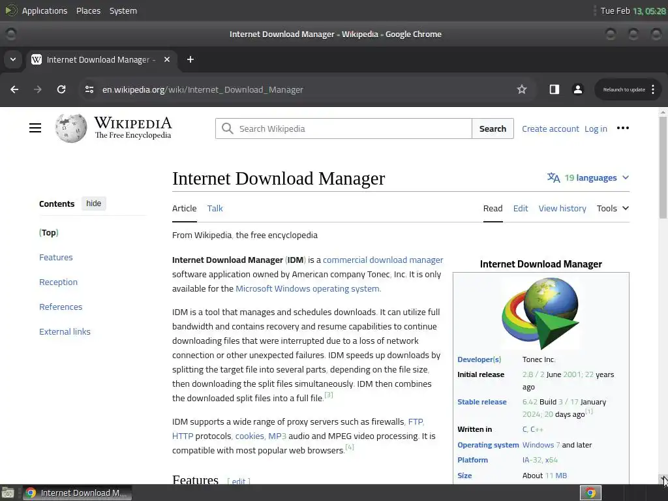The width and height of the screenshot is (668, 501).
Task: Open the Chrome profile avatar icon
Action: coord(578,89)
